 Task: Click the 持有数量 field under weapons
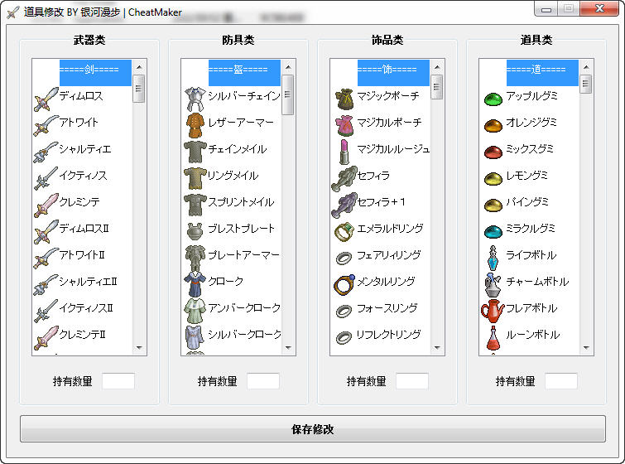point(118,381)
